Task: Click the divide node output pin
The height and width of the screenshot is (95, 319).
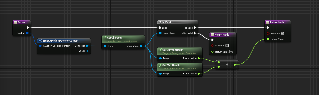Action: [x=235, y=65]
